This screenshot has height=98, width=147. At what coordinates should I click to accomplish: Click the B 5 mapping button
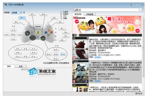click(x=16, y=22)
